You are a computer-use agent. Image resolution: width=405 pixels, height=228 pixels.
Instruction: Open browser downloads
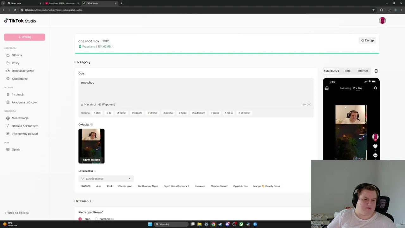pos(390,10)
